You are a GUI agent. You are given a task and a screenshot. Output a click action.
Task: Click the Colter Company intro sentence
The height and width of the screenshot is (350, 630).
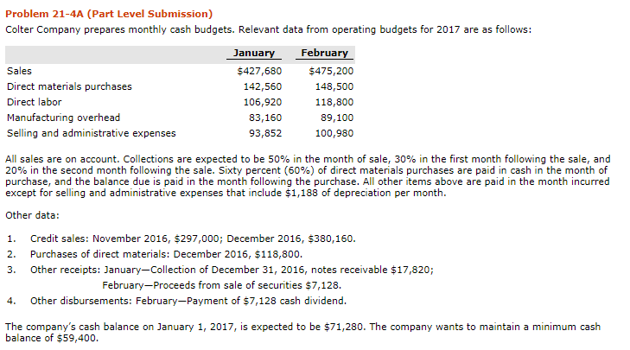click(269, 29)
